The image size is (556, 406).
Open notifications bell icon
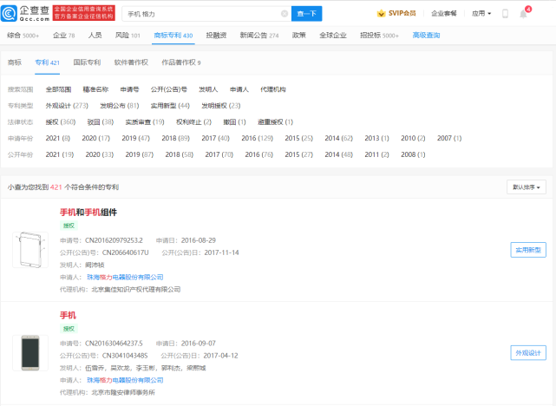[x=523, y=14]
